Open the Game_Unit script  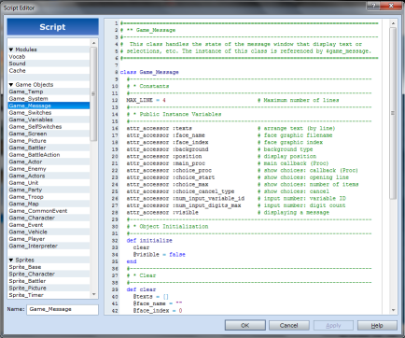click(x=49, y=183)
